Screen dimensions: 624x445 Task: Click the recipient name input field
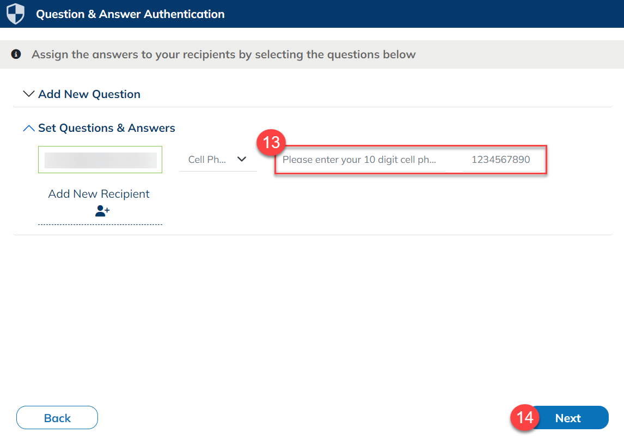click(100, 159)
